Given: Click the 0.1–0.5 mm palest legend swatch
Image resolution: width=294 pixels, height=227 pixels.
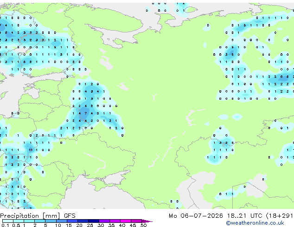Looking at the screenshot, I should [x=8, y=221].
